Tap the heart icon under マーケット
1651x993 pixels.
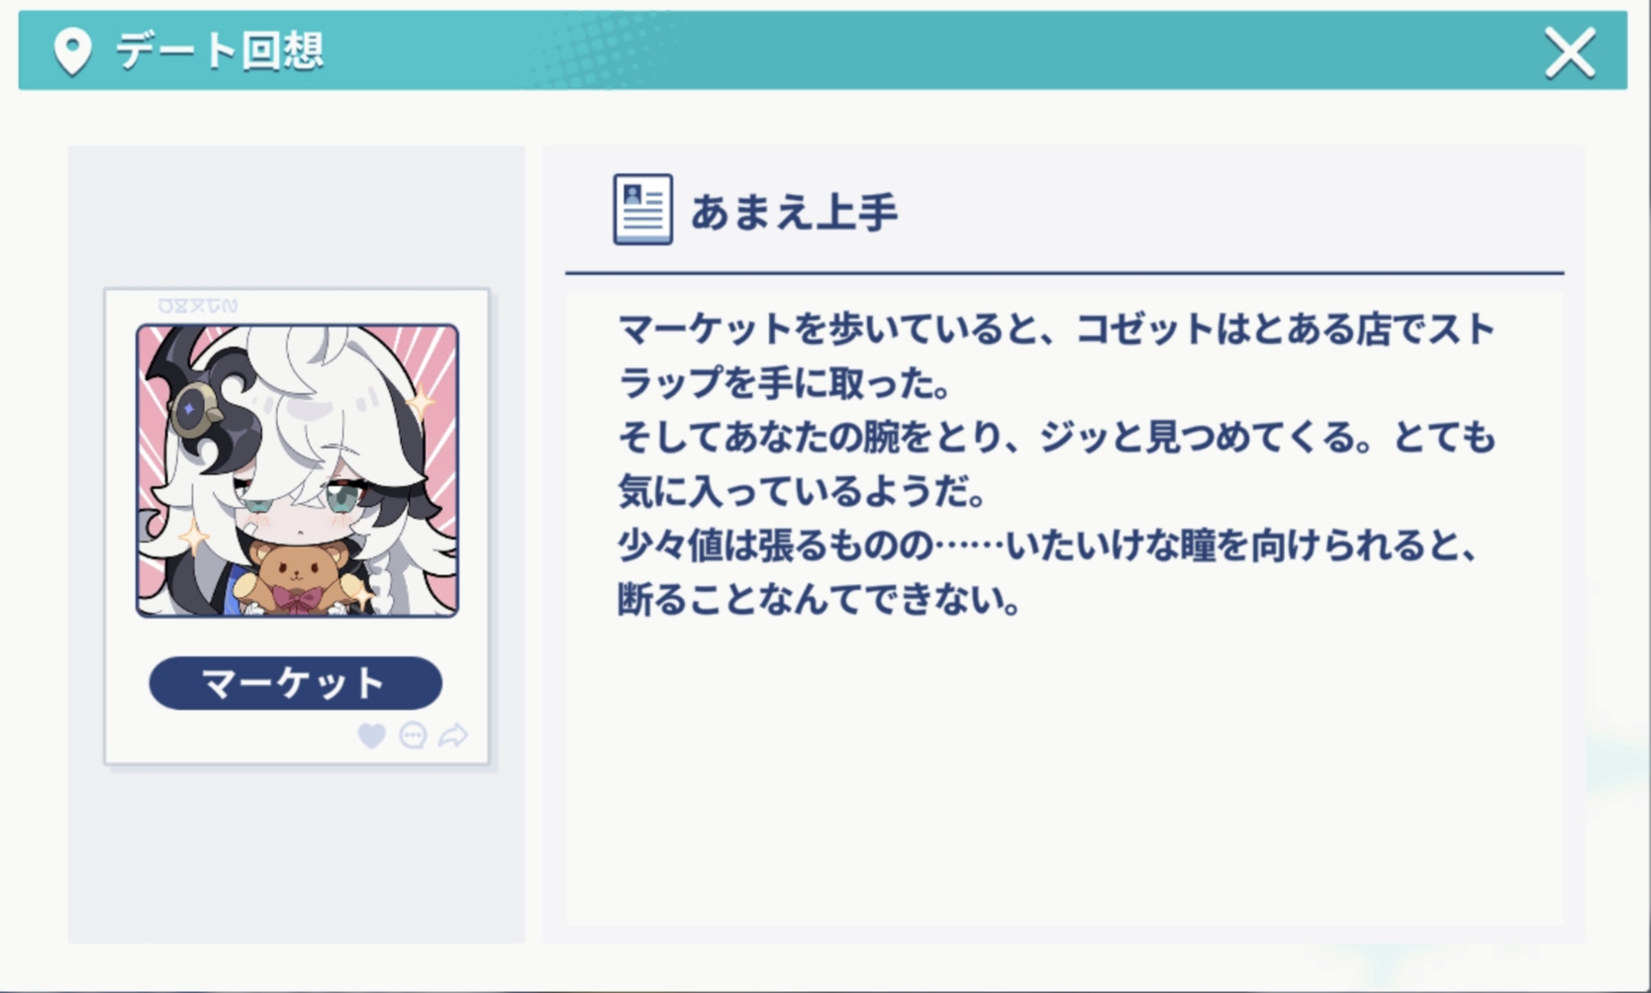[x=372, y=736]
